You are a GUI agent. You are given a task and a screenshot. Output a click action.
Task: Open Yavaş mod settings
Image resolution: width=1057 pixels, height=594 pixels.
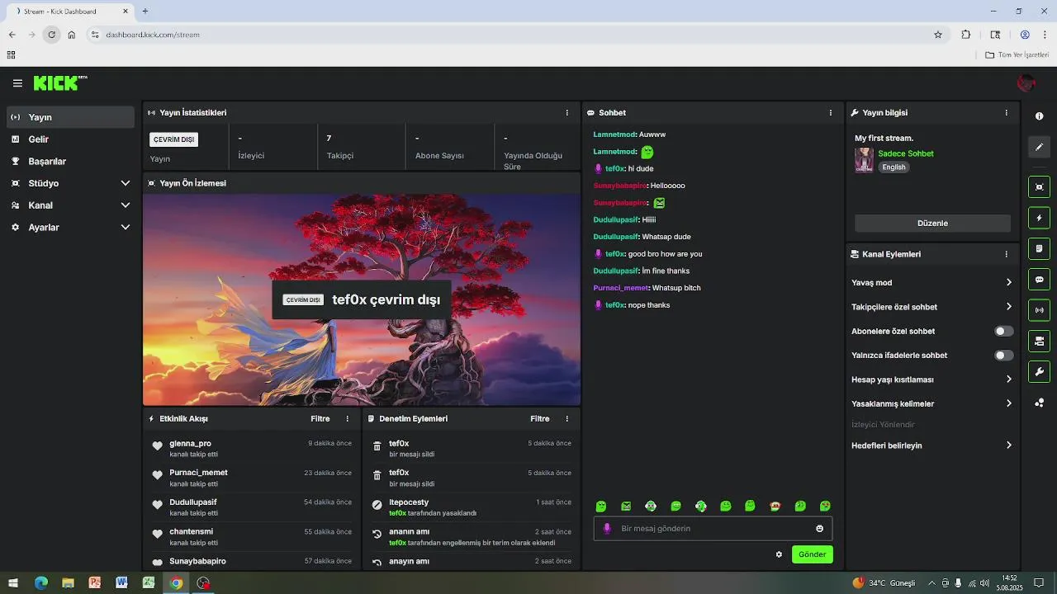pos(931,282)
